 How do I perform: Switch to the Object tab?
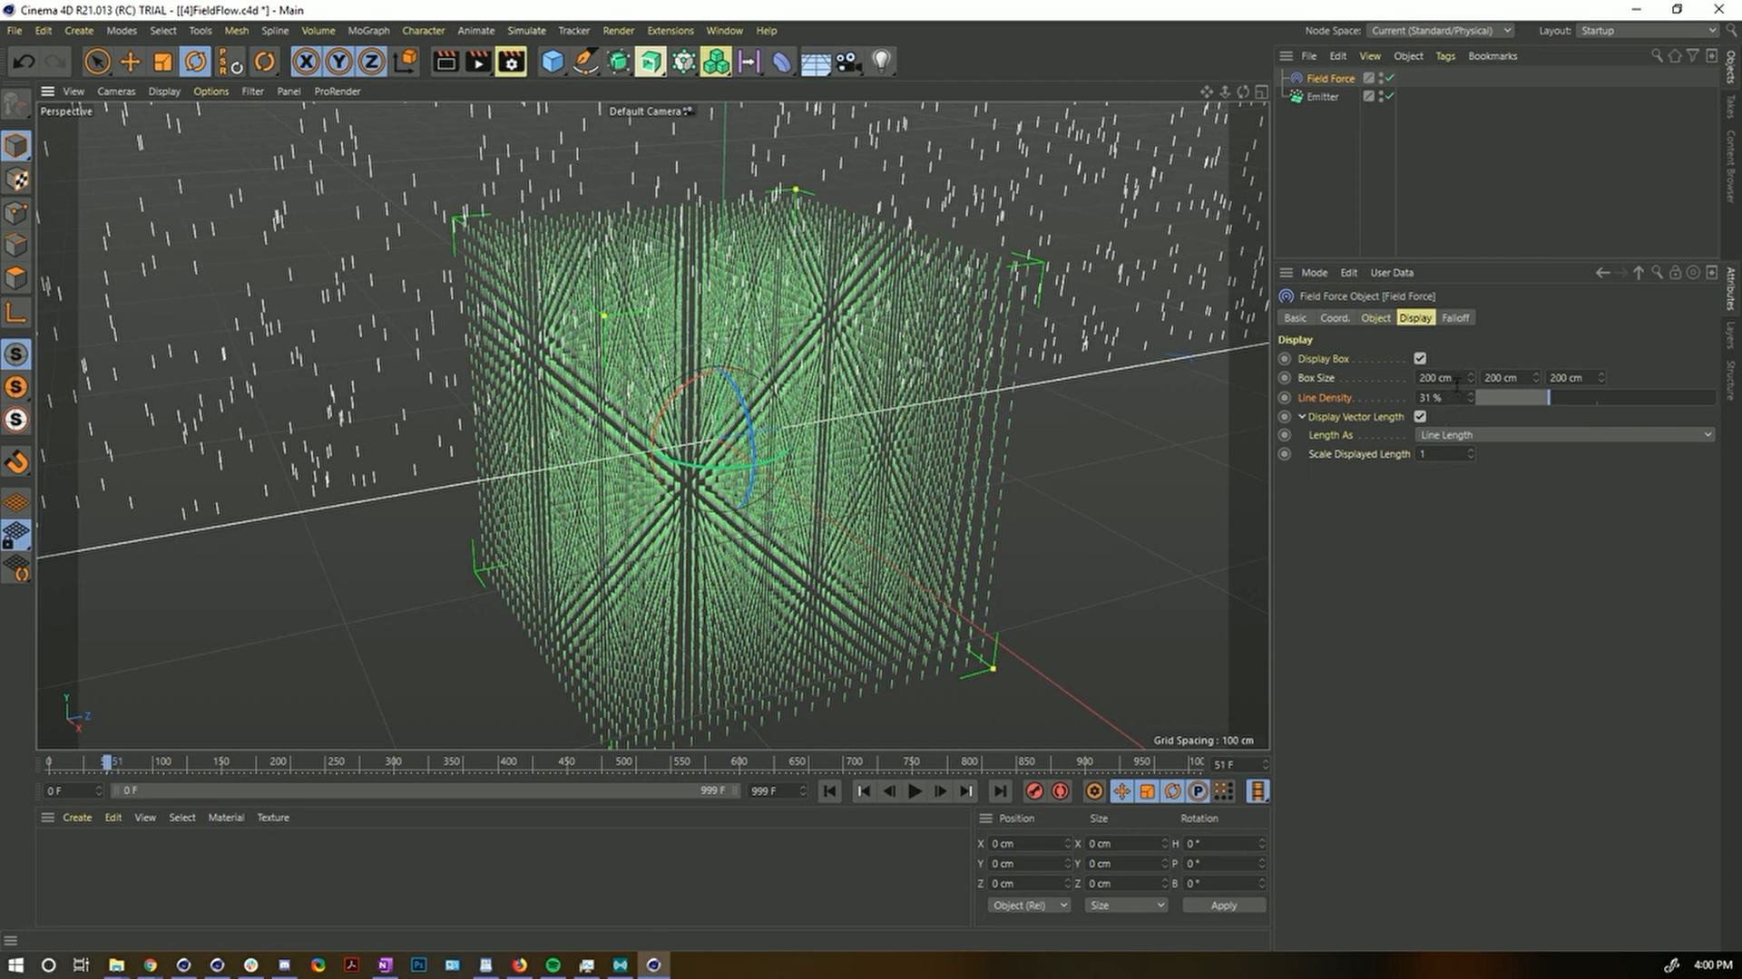1375,318
